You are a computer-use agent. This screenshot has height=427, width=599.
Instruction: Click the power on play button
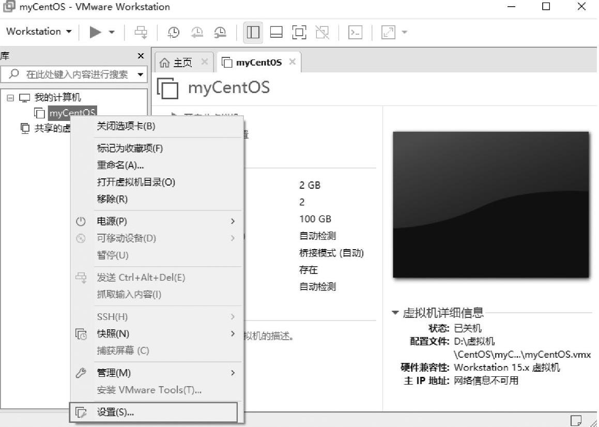pyautogui.click(x=95, y=32)
